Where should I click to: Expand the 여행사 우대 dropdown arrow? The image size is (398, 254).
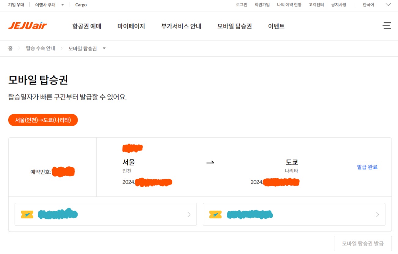point(63,5)
